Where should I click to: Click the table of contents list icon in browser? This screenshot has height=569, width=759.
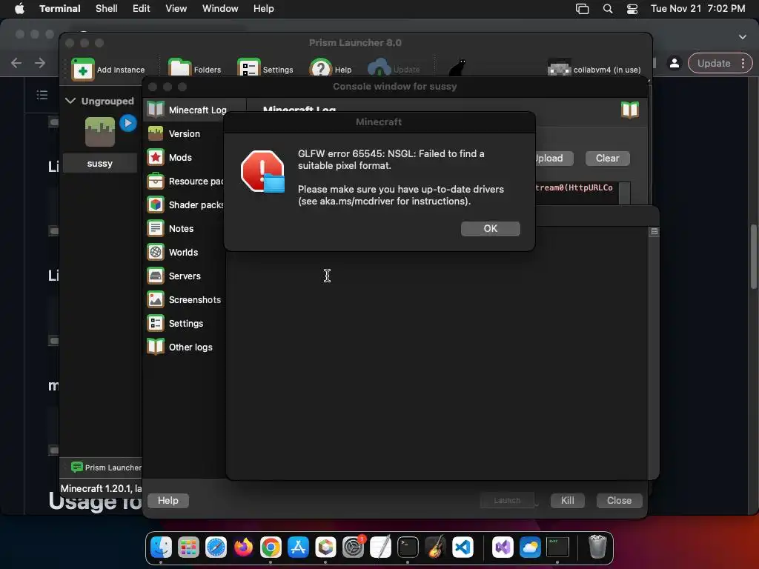(x=42, y=95)
